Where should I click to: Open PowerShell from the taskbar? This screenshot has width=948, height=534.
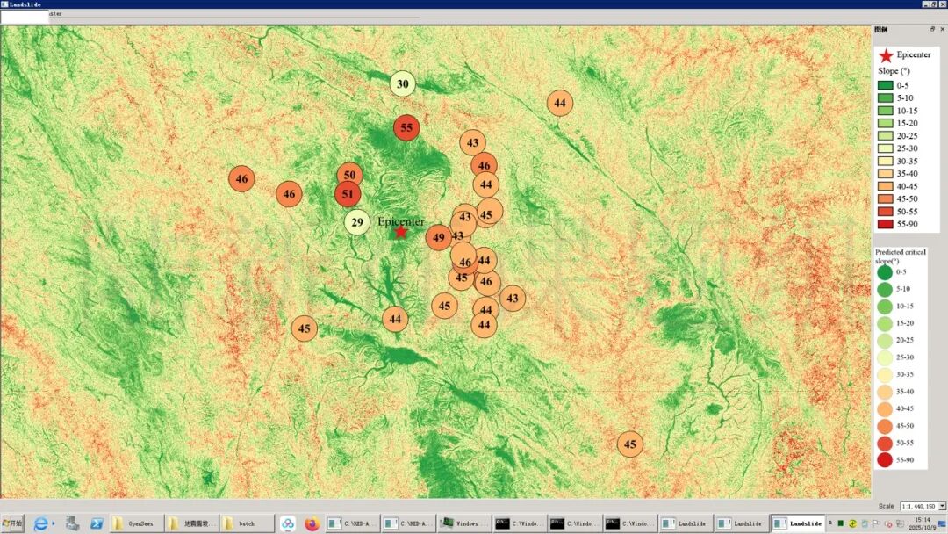tap(97, 523)
